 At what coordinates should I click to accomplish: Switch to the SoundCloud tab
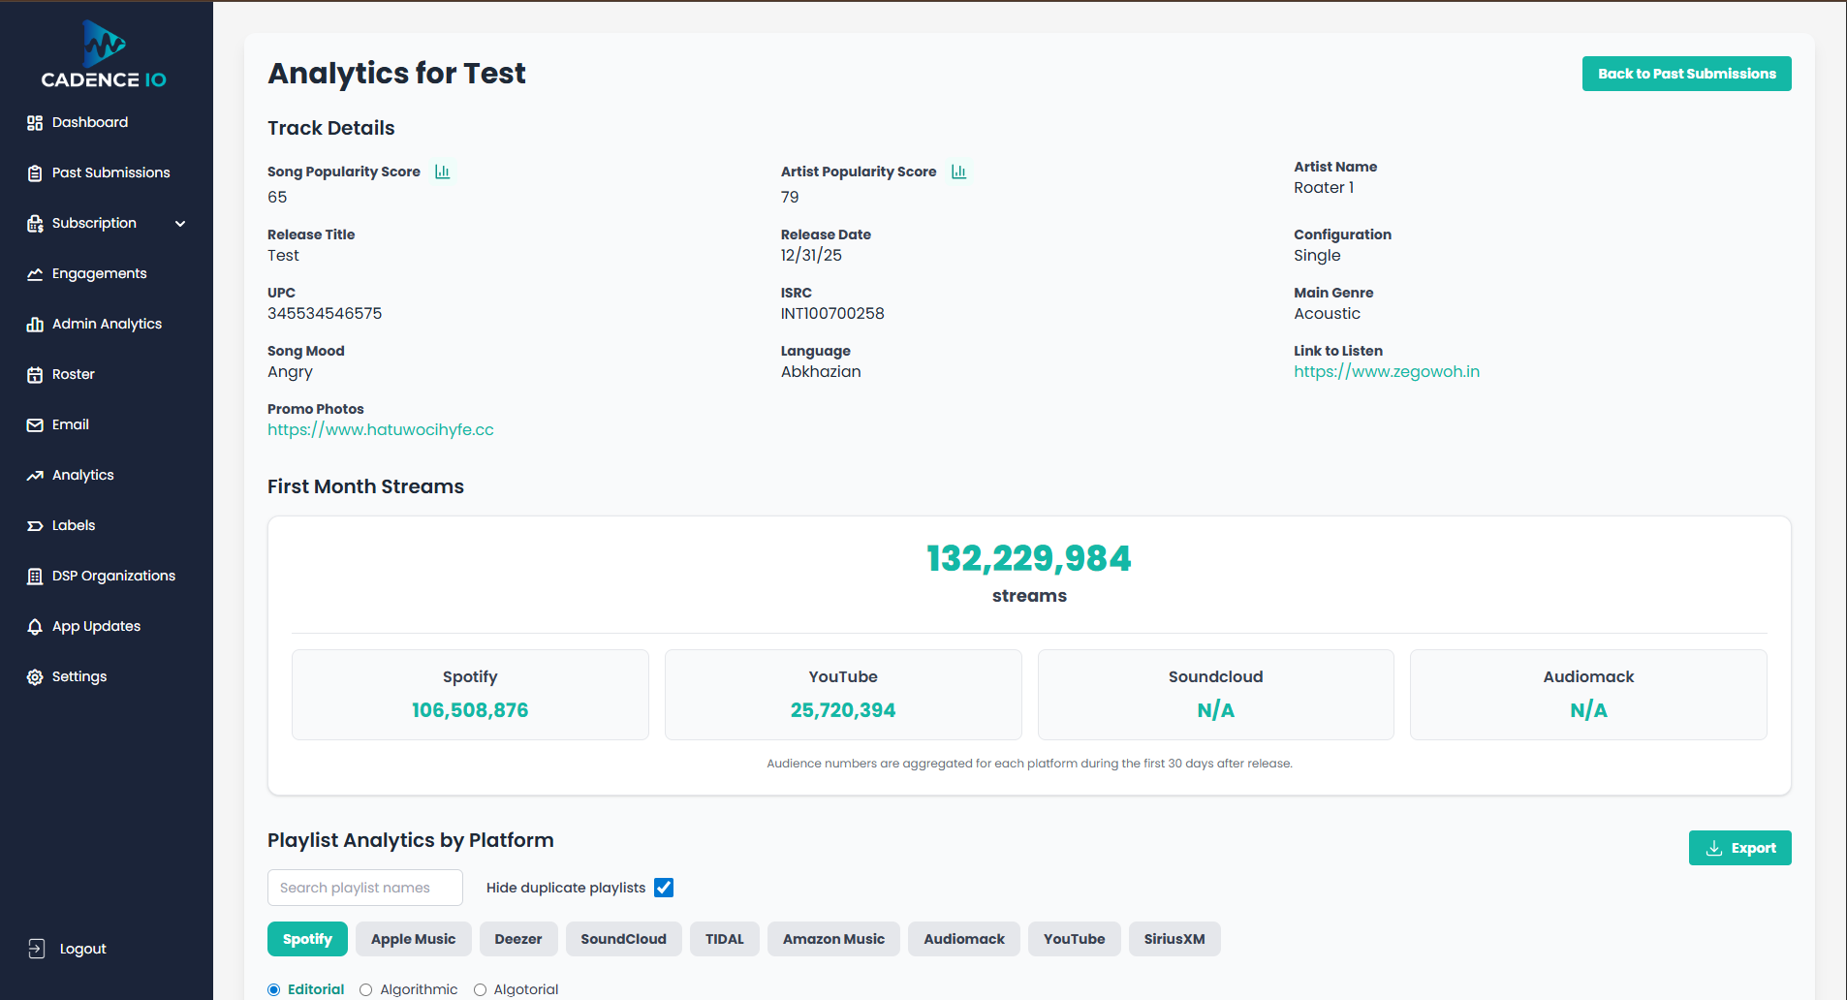(623, 939)
